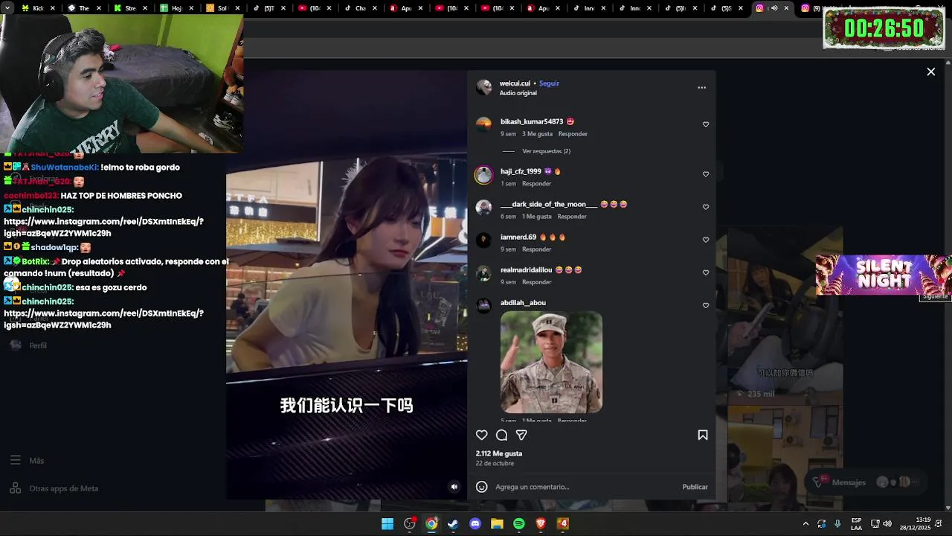The image size is (952, 536).
Task: Open bikash_kumar54873's profile from comment
Action: click(532, 121)
